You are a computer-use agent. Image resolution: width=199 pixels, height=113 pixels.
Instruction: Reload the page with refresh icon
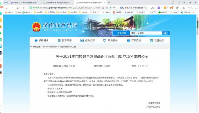click(x=18, y=8)
